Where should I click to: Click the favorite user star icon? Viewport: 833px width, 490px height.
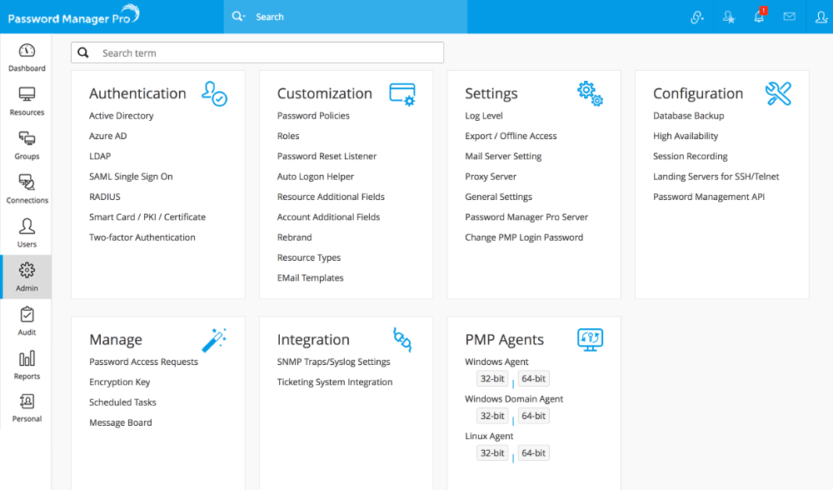pyautogui.click(x=729, y=17)
